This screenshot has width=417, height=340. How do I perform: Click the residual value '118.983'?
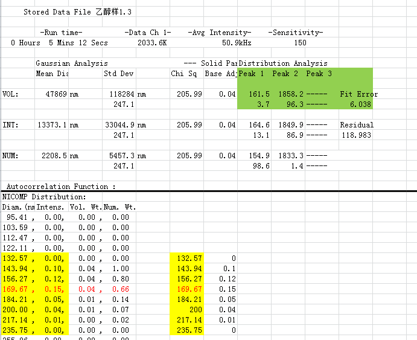point(357,135)
